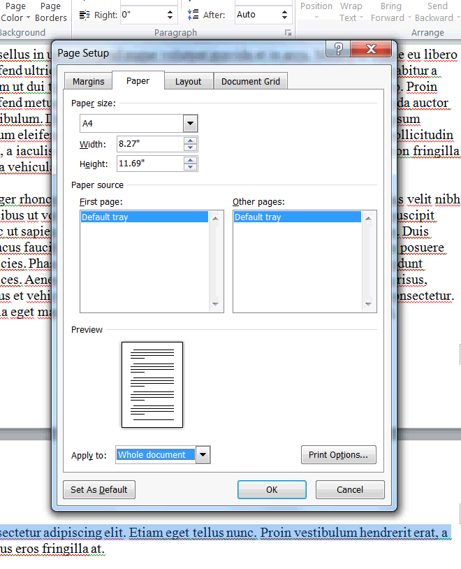Click First page list scroll down arrow
The image size is (461, 569).
click(x=215, y=304)
